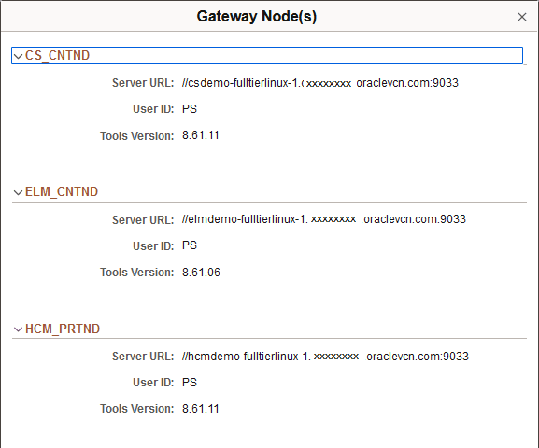Click the ELM_CNTND group header label
The image size is (539, 448).
coord(62,191)
